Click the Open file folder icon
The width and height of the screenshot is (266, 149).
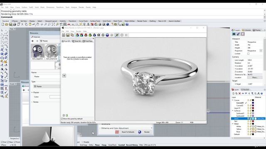point(7,24)
